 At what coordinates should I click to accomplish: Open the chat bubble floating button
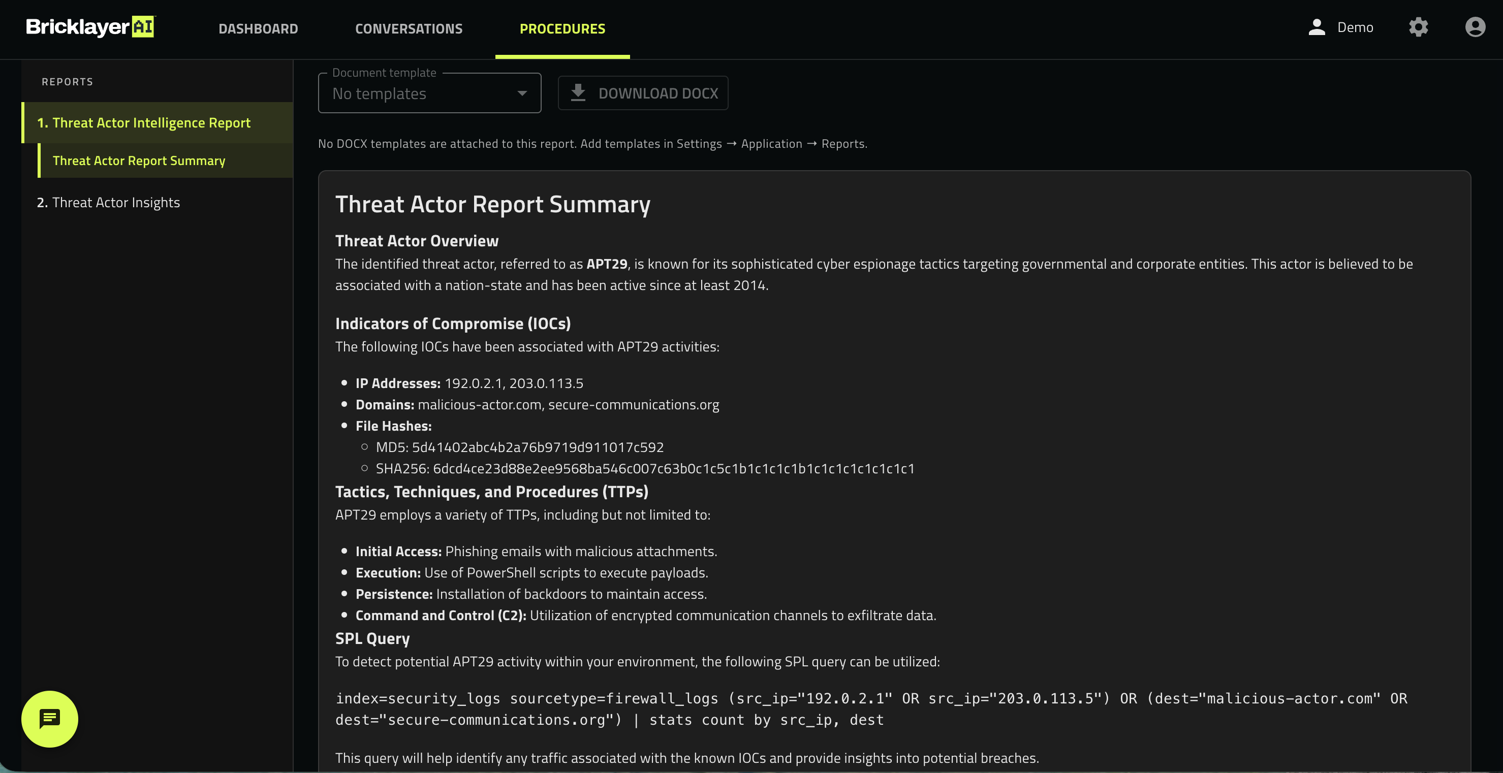click(50, 719)
